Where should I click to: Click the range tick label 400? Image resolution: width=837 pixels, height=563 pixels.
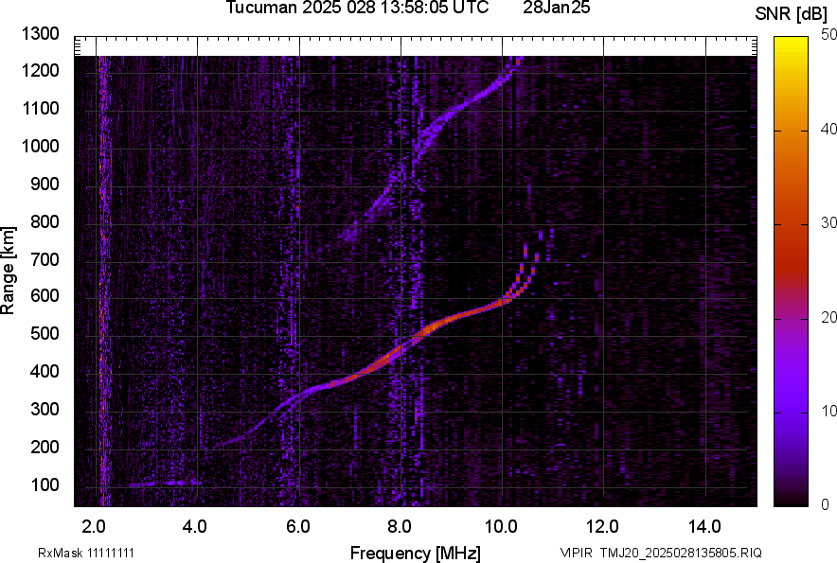45,372
